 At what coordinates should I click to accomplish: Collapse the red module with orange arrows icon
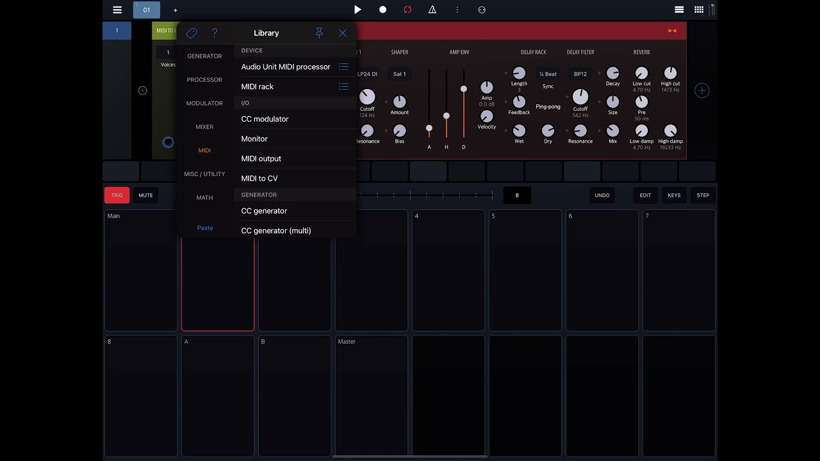click(x=672, y=31)
